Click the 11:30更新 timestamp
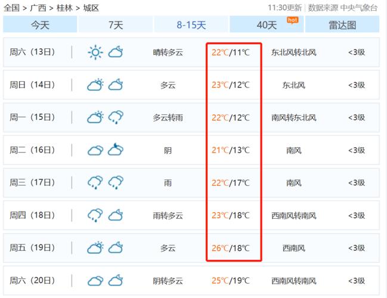This screenshot has height=298, width=387. 285,8
